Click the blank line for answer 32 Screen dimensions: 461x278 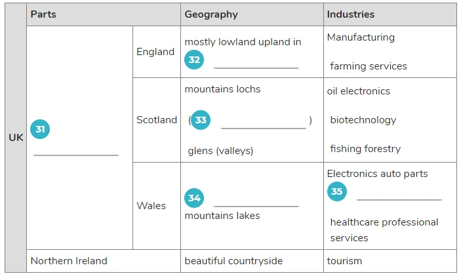tap(256, 68)
